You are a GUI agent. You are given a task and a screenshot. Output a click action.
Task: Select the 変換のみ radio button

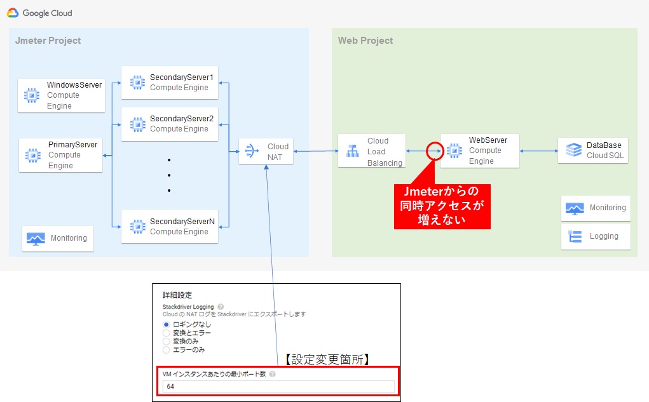click(x=167, y=341)
